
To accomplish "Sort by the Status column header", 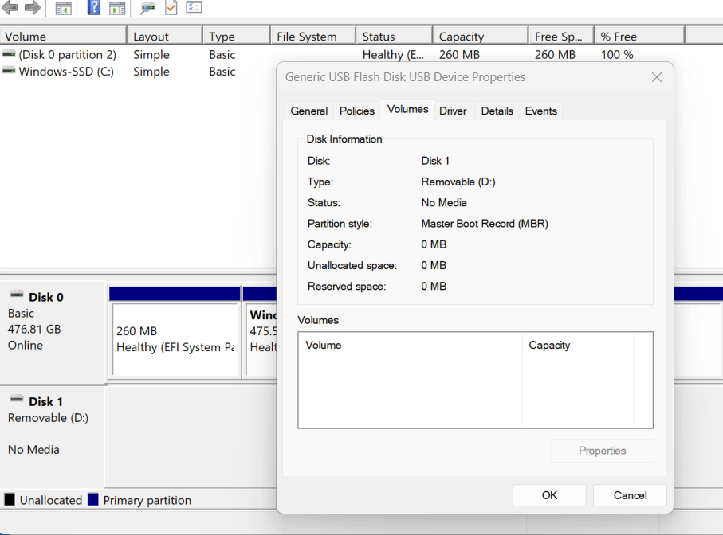I will coord(395,37).
